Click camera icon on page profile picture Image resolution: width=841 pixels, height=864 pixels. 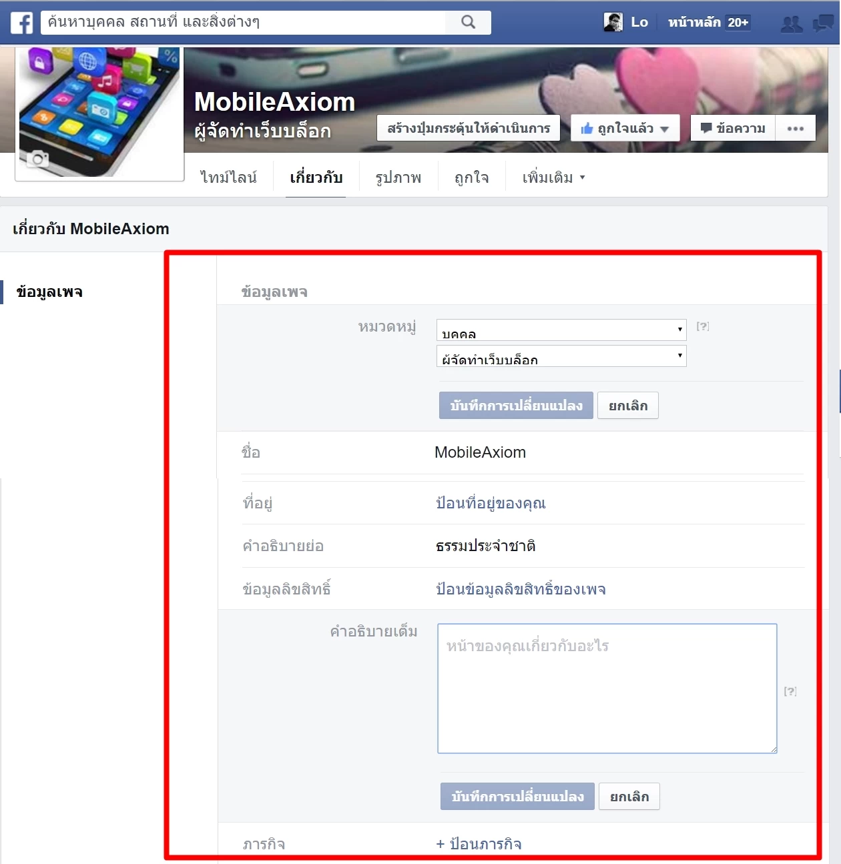38,159
